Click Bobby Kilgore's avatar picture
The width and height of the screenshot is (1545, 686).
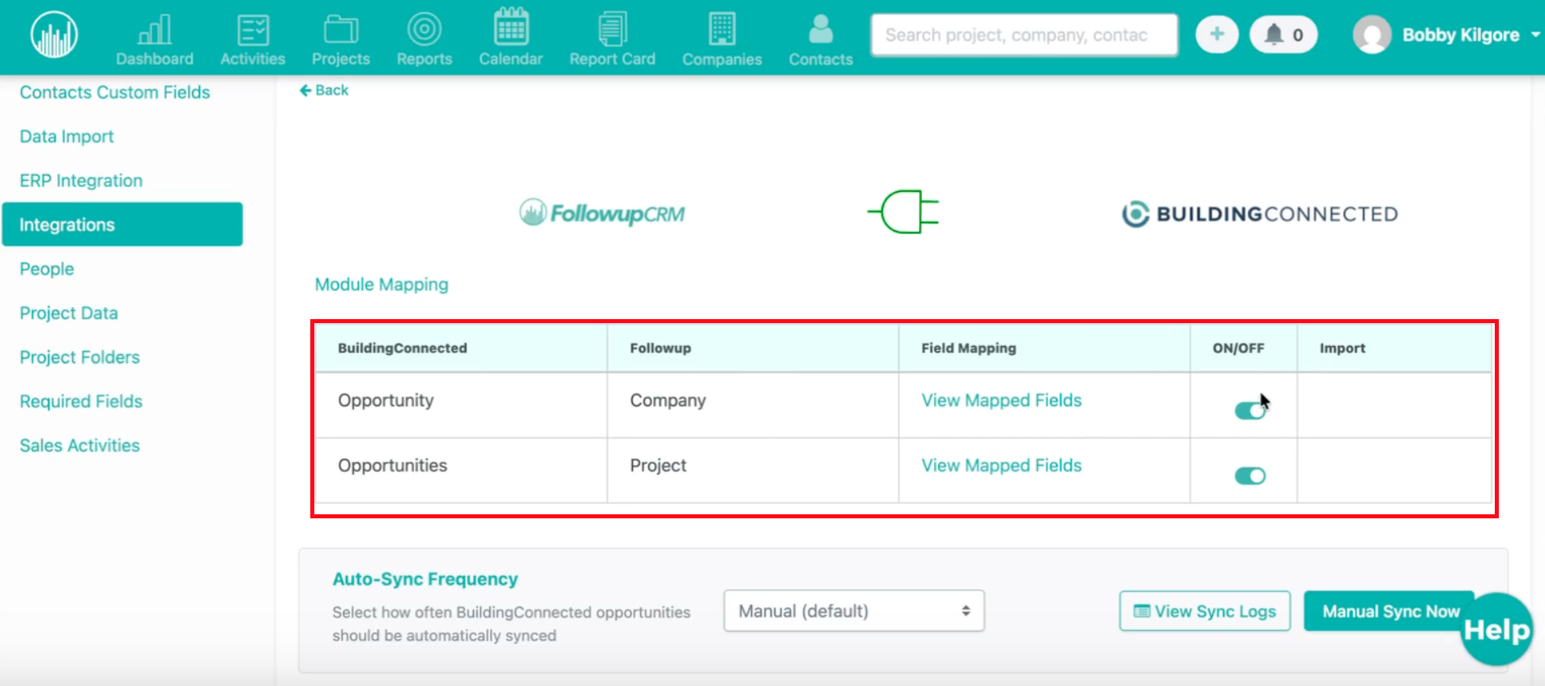[x=1372, y=35]
